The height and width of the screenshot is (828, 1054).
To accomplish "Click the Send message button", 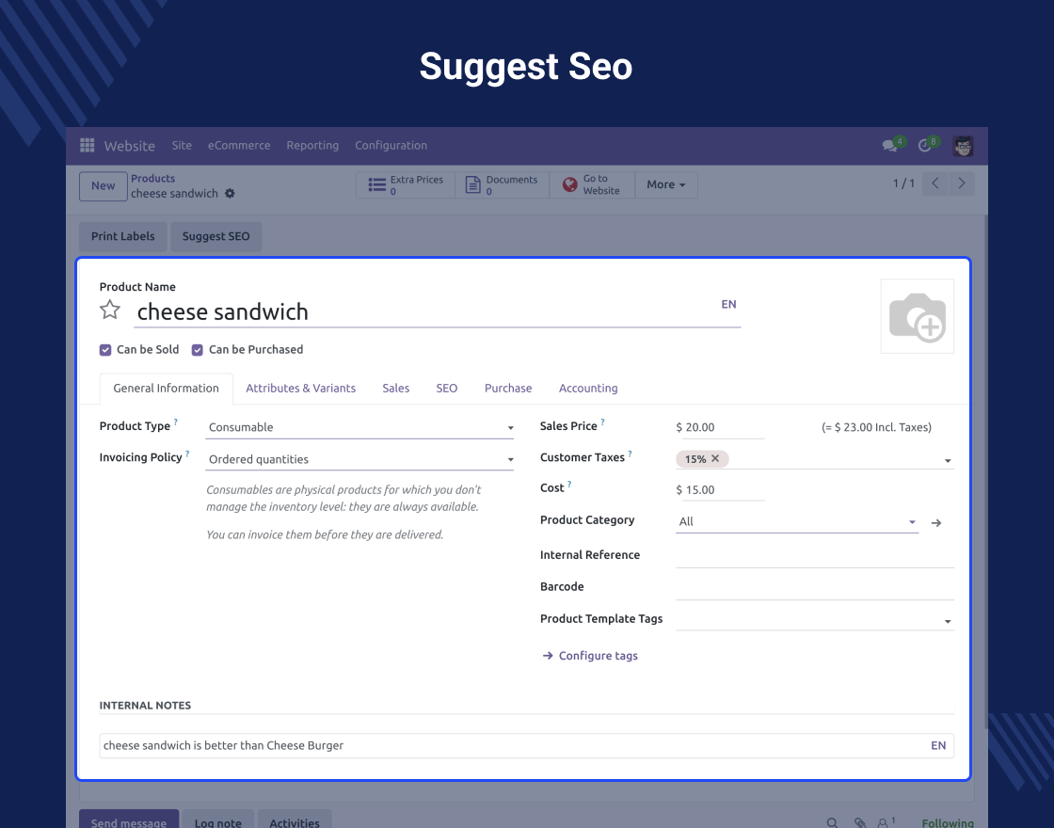I will 129,821.
